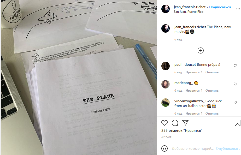Click the Опубликовать post button
The height and width of the screenshot is (155, 241).
(228, 148)
